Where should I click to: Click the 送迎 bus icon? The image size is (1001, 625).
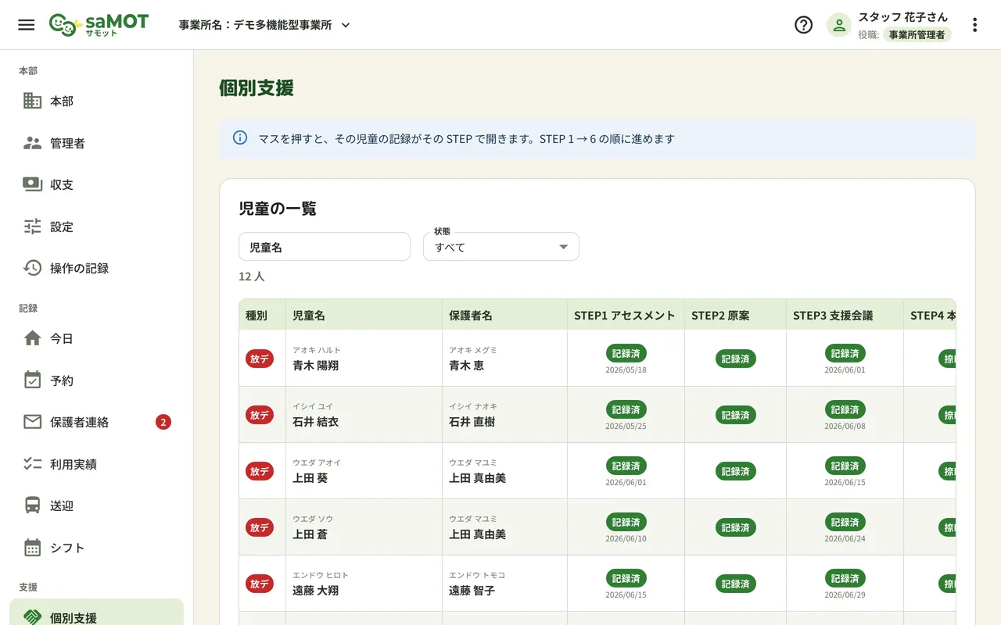coord(32,505)
